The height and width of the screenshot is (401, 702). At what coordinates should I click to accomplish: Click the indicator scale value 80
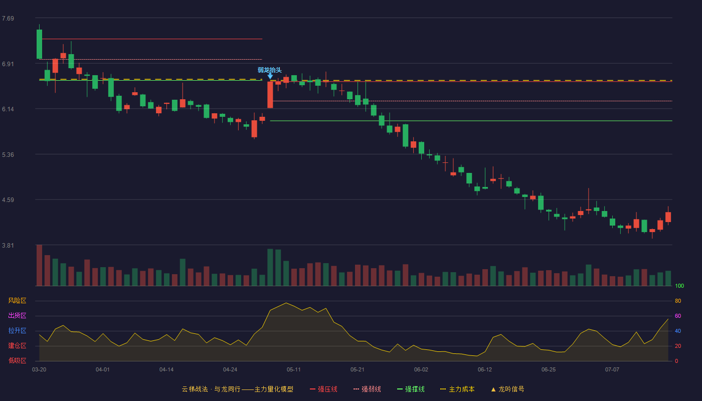pos(678,301)
